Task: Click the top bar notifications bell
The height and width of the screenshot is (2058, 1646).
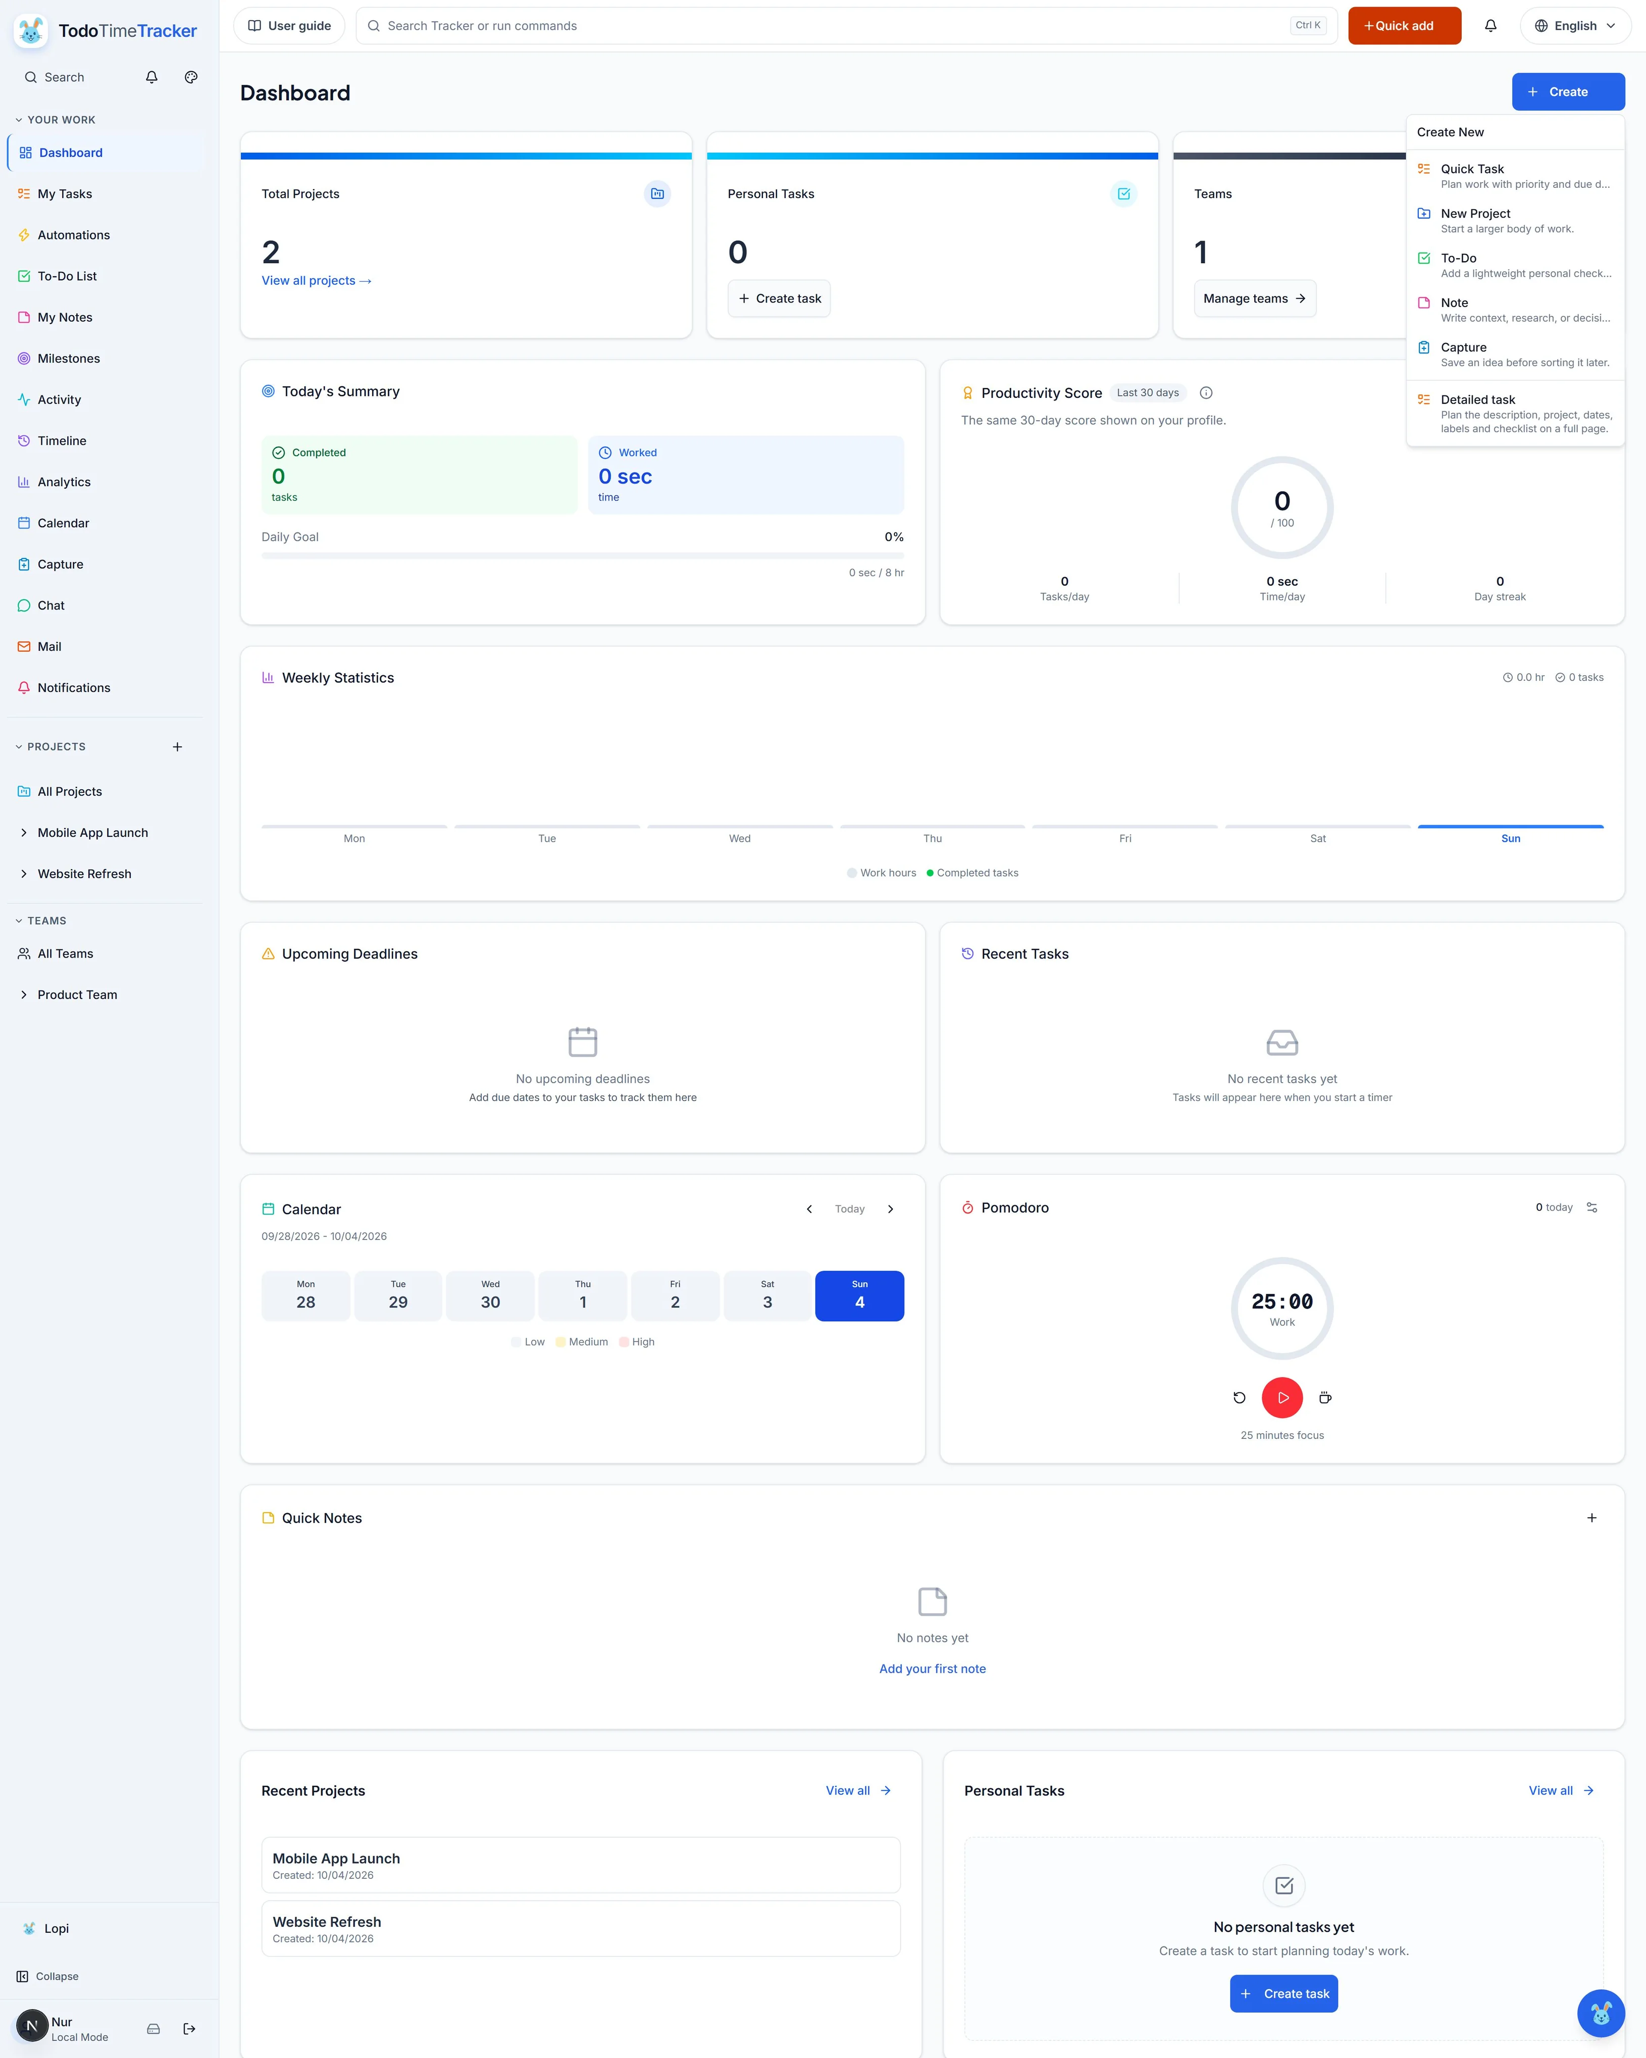Action: (1490, 26)
